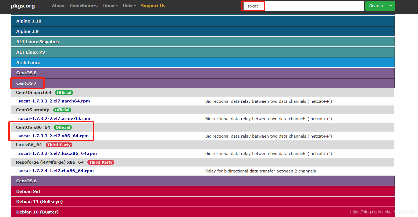Expand the Unix dropdown menu
This screenshot has height=217, width=418.
[x=129, y=6]
